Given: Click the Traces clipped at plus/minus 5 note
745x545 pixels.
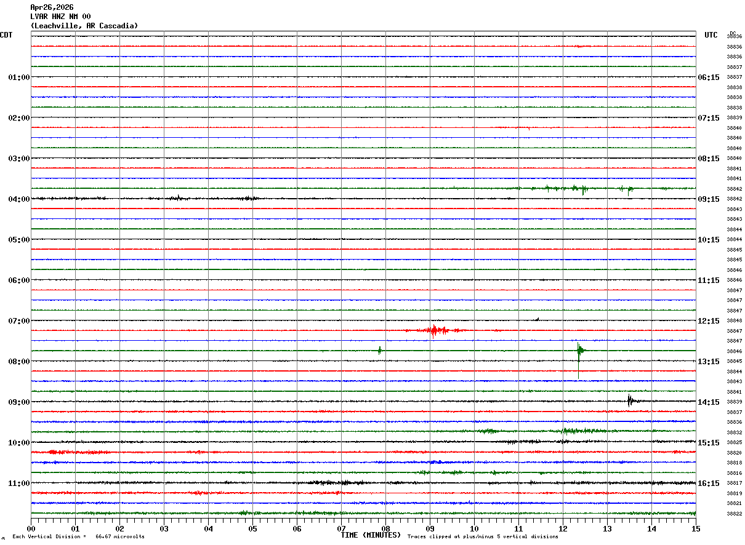Looking at the screenshot, I should (x=483, y=537).
